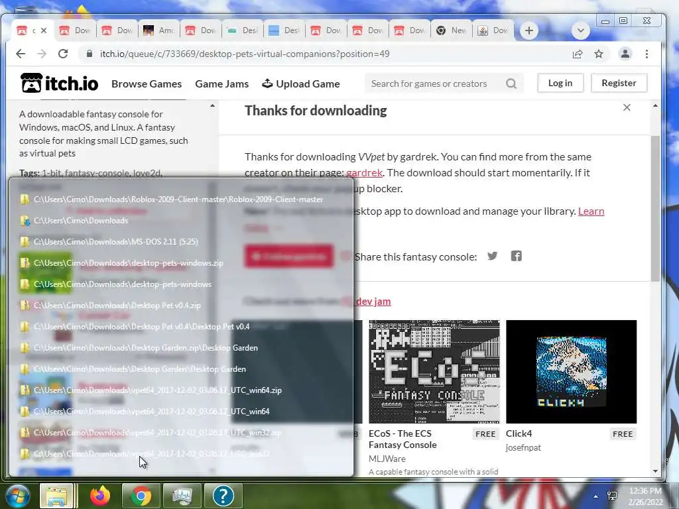Click the page scrollbar down arrow

click(655, 471)
